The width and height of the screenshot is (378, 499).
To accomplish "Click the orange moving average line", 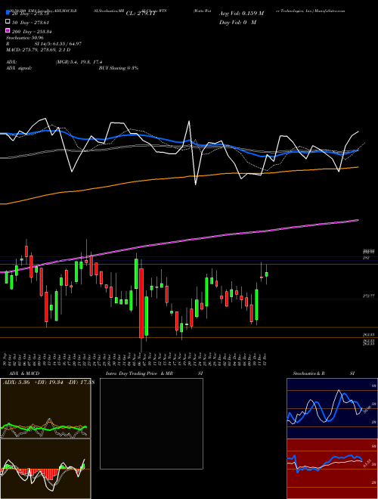I will click(178, 178).
